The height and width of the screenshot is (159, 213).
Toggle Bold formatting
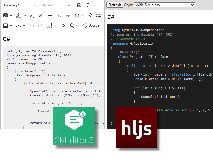tap(79, 5)
